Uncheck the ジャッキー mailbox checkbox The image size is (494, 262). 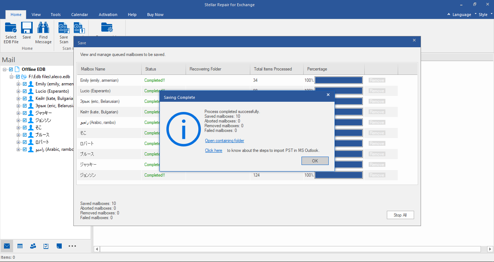point(25,113)
